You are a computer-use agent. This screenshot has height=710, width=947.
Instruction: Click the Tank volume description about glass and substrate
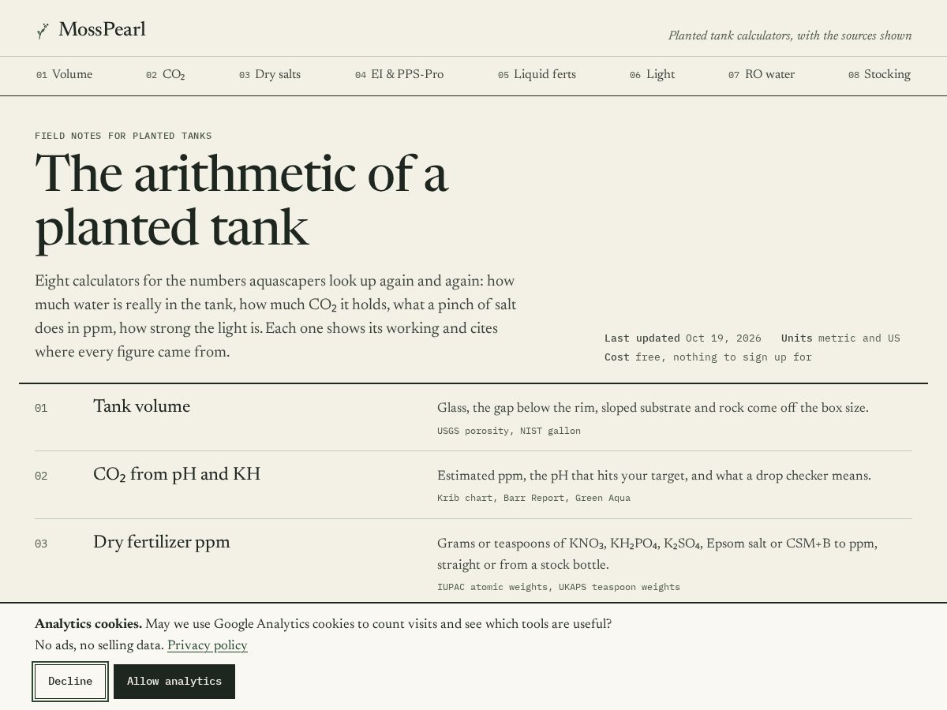(653, 408)
